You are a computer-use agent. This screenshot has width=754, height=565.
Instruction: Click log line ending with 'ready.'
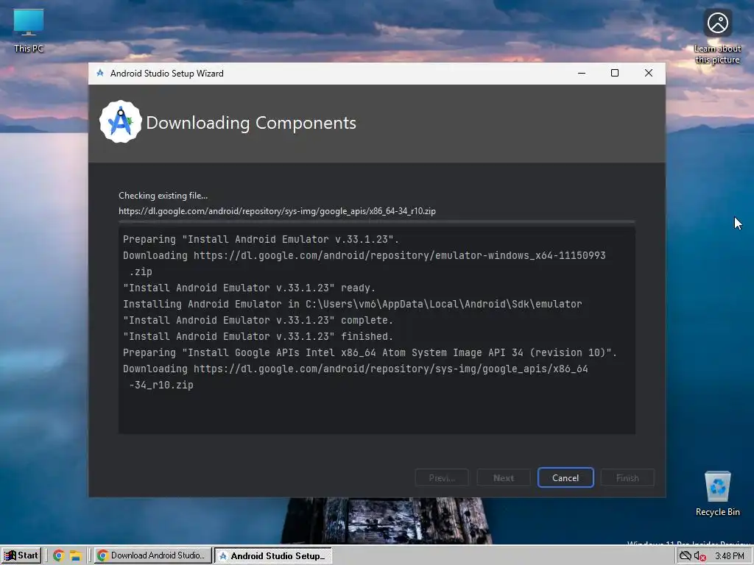(x=249, y=288)
